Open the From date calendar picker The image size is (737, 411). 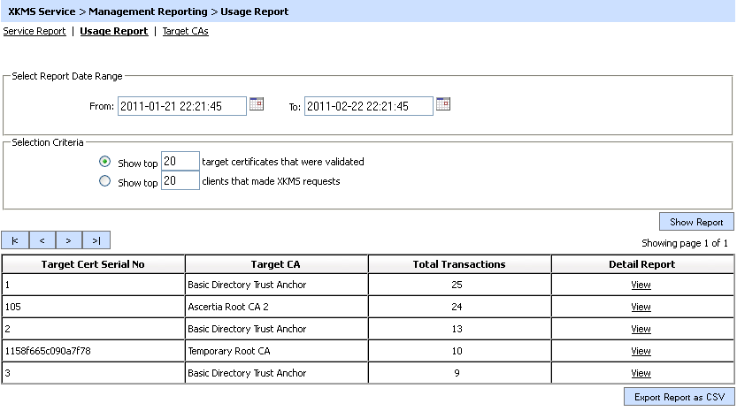click(257, 104)
